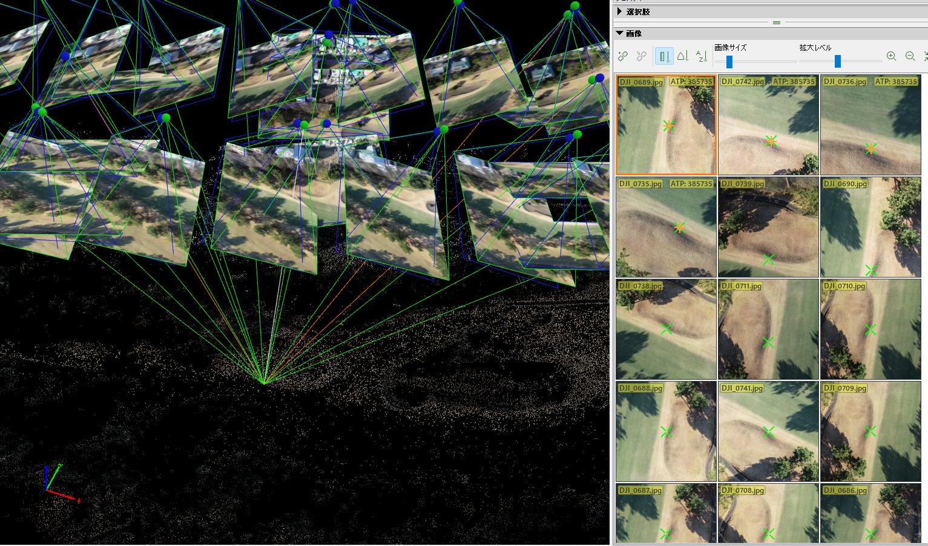Click the orange tie point marker in DJI_0689.jpg

pos(669,126)
